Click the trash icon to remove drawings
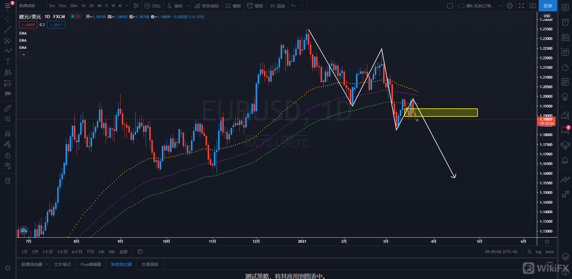 [8, 181]
